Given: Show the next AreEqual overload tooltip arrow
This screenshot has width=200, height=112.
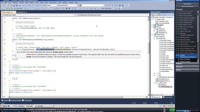Looking at the screenshot, I should 25,52.
